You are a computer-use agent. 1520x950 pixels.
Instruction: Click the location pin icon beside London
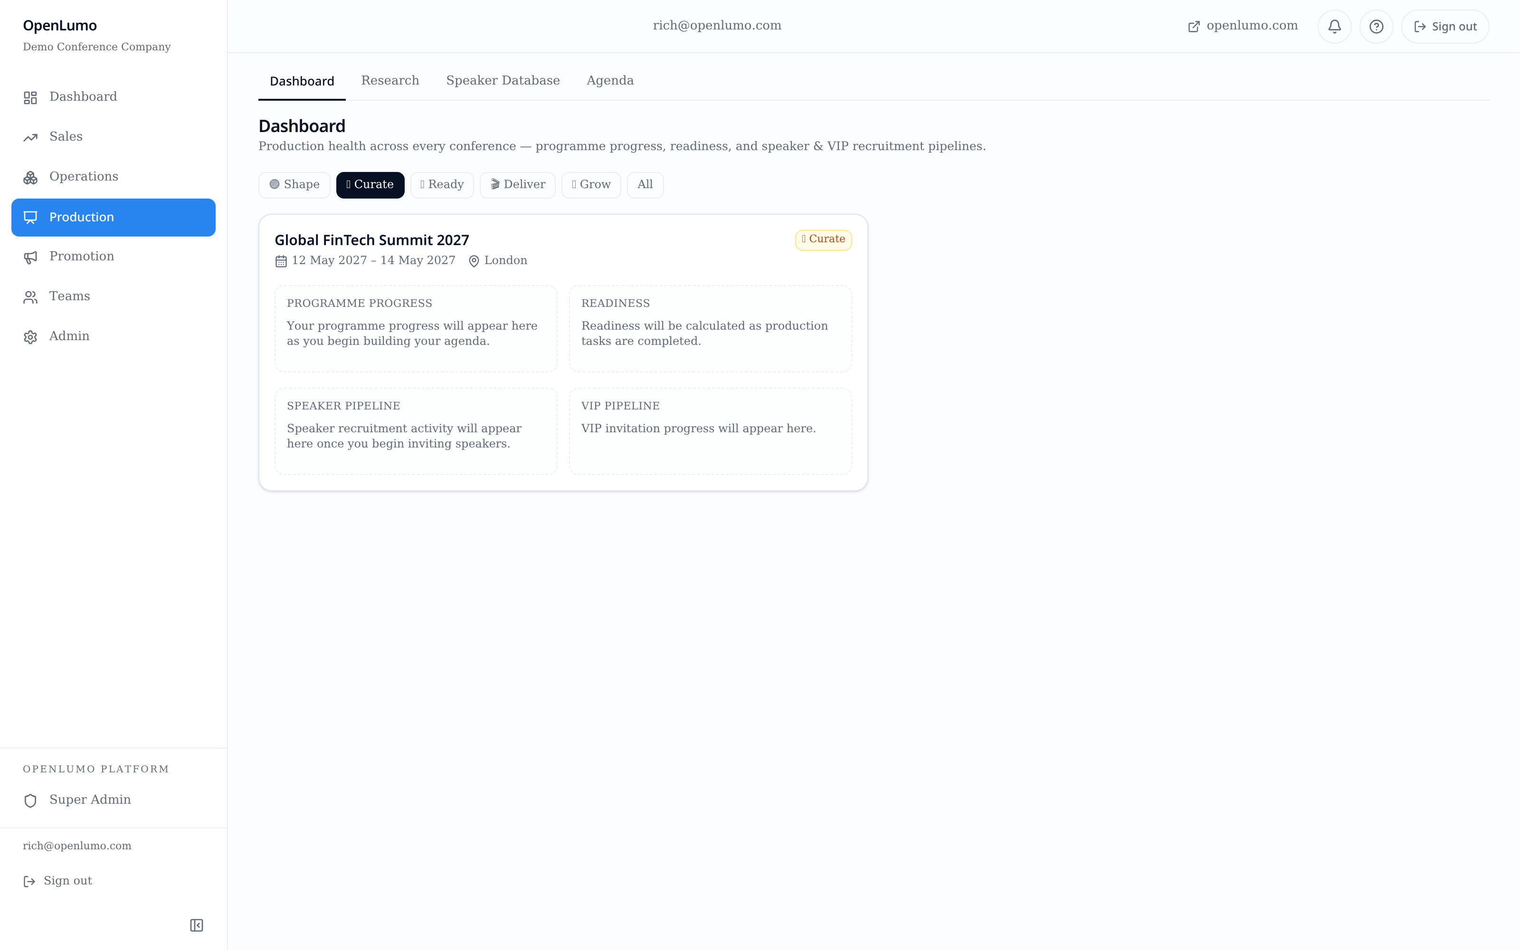point(474,261)
